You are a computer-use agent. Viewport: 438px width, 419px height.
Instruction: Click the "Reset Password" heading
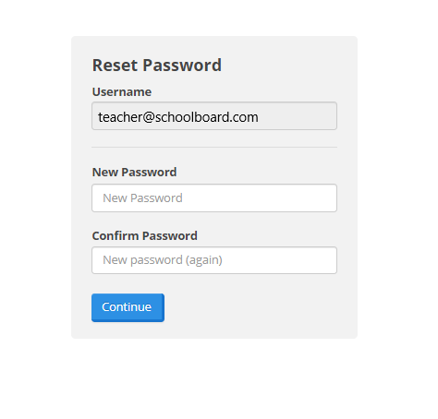point(157,66)
